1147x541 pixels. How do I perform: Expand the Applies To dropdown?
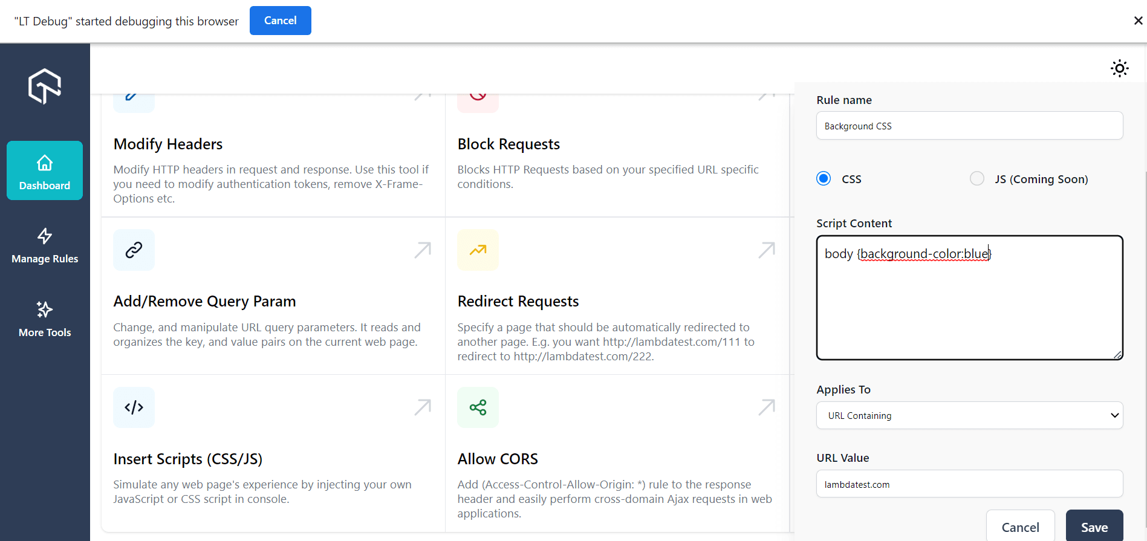click(x=969, y=415)
